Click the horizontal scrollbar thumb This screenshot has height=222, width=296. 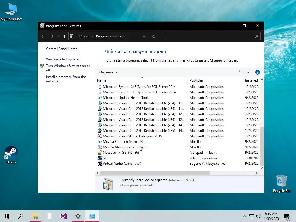155,173
